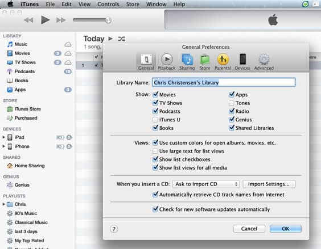Screen dimensions: 321x249
Task: Open the View menu
Action: [x=84, y=4]
